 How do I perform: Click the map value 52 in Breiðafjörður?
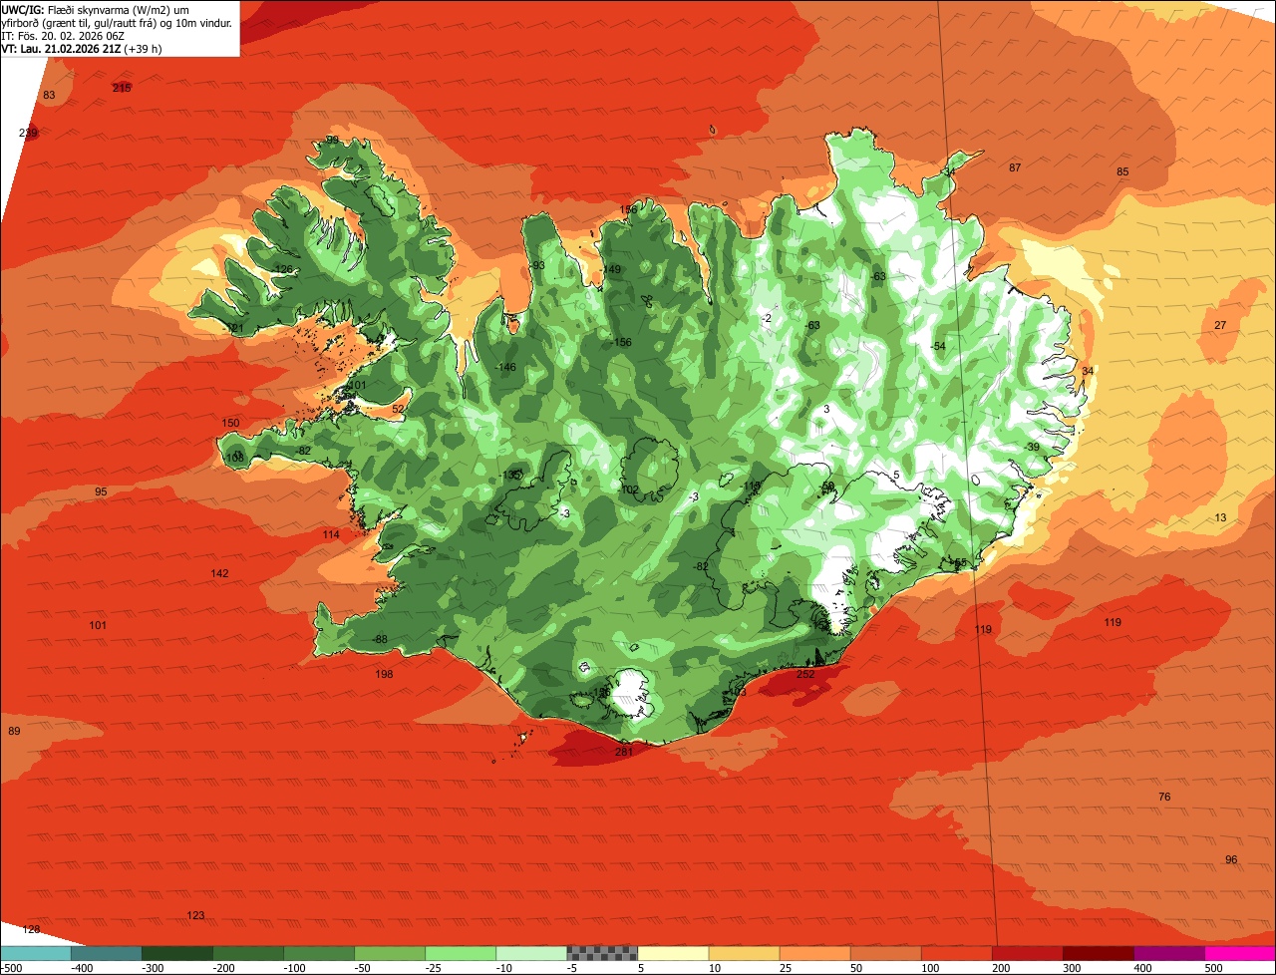[398, 410]
